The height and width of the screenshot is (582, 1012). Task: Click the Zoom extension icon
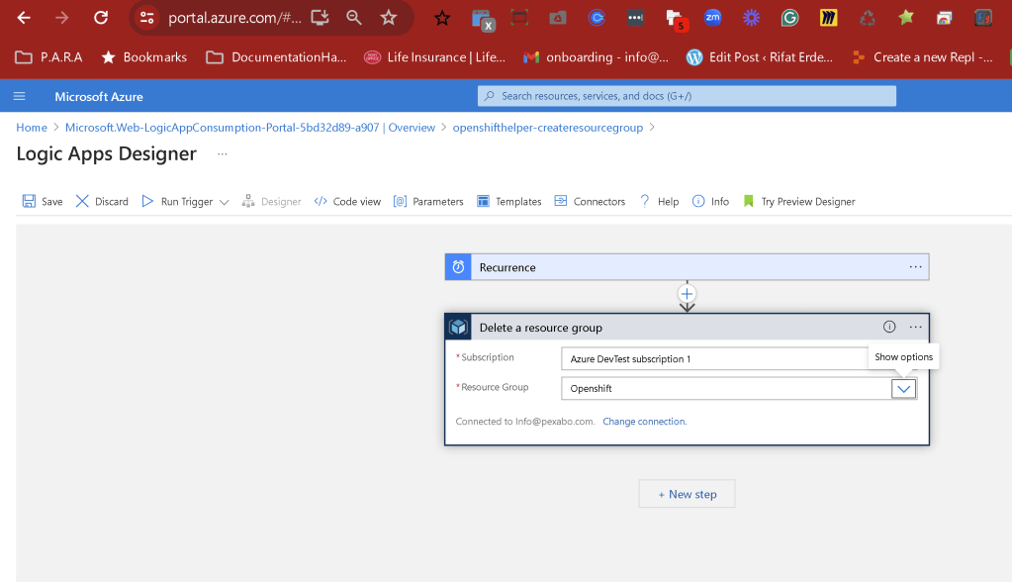point(712,18)
